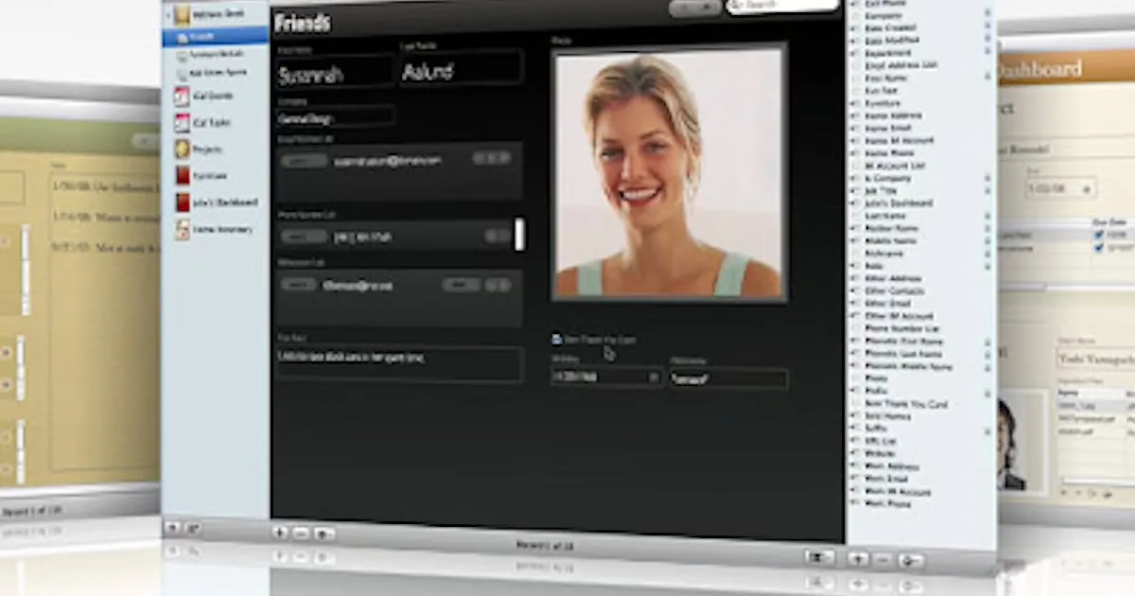This screenshot has height=596, width=1135.
Task: Add a new record with plus button
Action: point(281,533)
